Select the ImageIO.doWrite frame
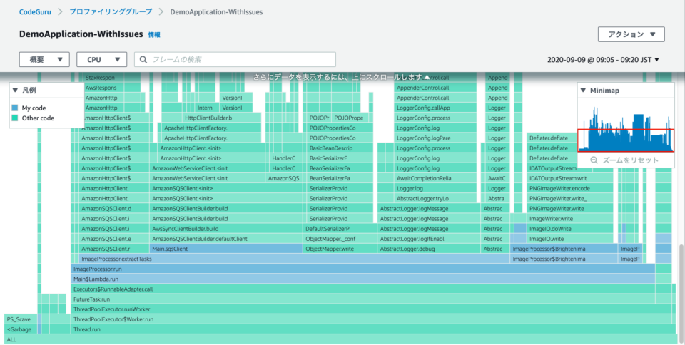 pos(572,229)
